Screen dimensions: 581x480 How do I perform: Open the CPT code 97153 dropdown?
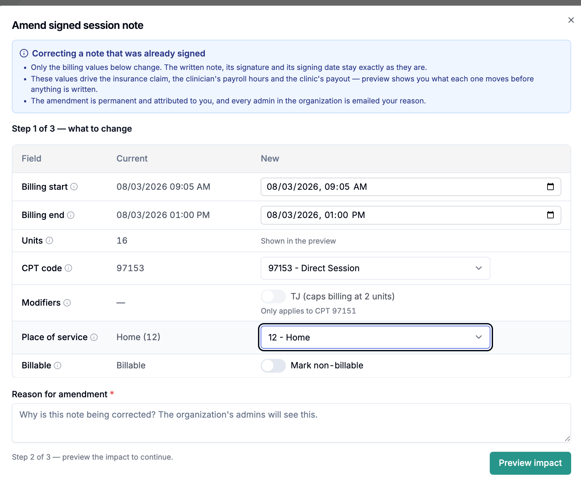(375, 268)
